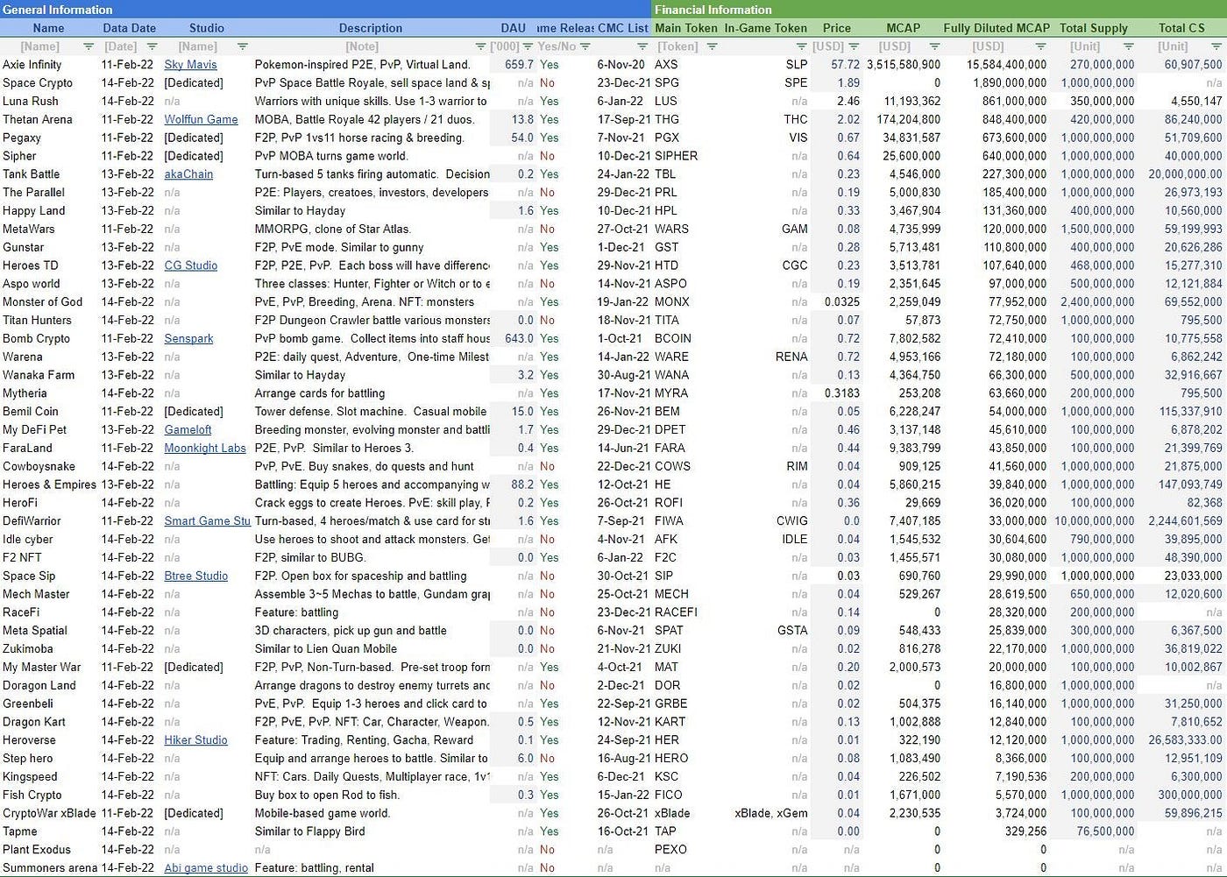This screenshot has height=877, width=1227.
Task: Select the RACEFI token cell
Action: [676, 612]
